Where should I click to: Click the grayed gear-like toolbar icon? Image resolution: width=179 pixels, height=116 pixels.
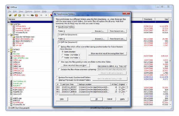tap(24, 15)
